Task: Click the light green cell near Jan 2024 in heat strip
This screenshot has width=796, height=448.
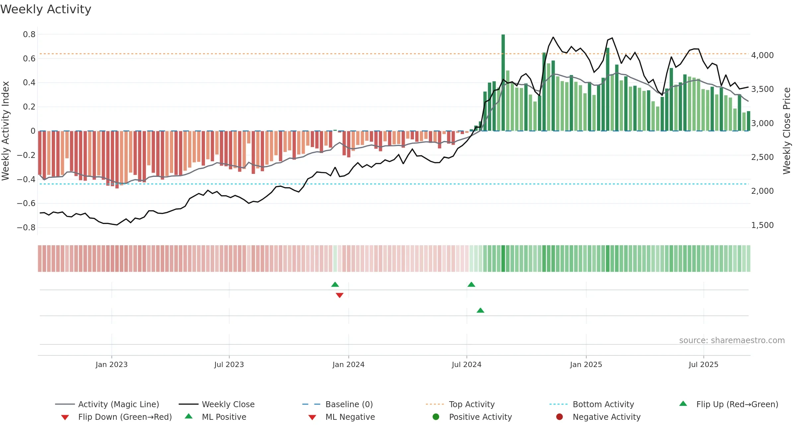Action: click(335, 259)
